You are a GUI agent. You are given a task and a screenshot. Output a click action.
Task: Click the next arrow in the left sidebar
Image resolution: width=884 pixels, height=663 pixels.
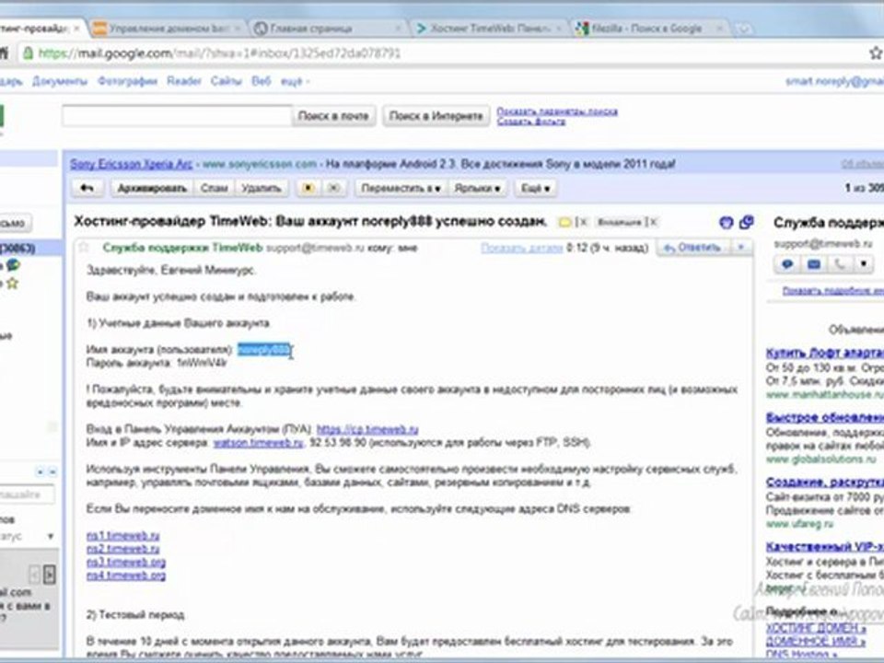[50, 575]
